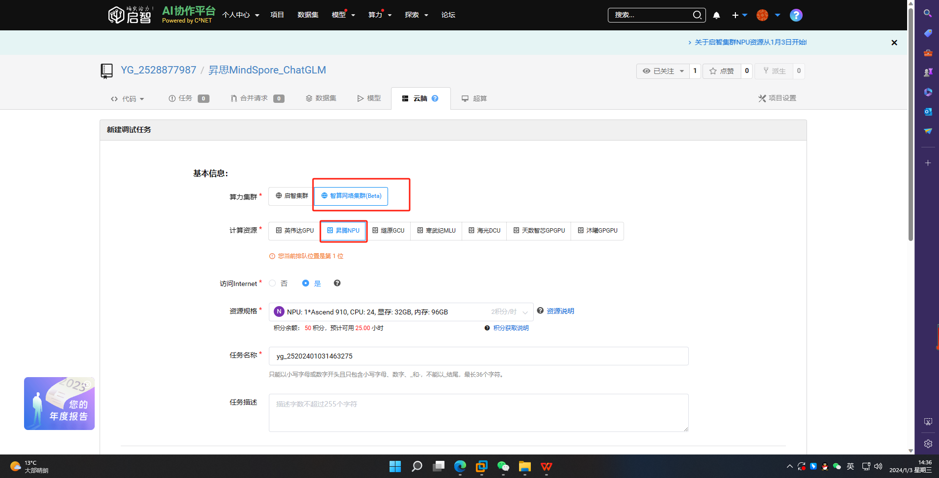The height and width of the screenshot is (478, 939).
Task: Open the 积分获取说明 link
Action: tap(511, 328)
